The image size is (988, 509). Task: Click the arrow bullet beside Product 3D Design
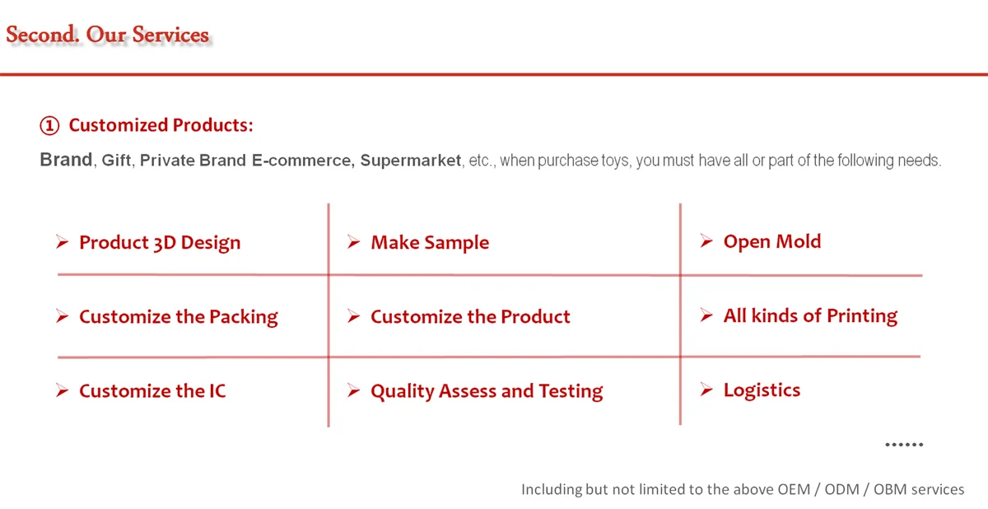pyautogui.click(x=62, y=242)
